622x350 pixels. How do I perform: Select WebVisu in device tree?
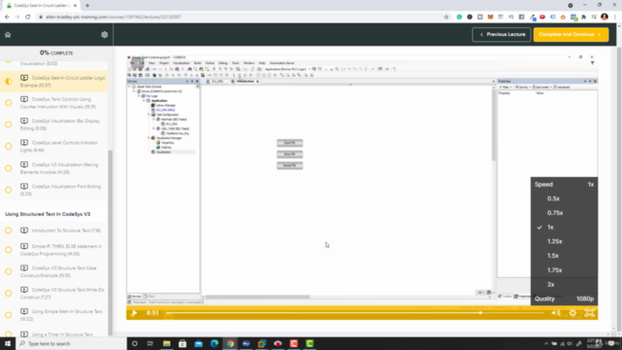click(x=166, y=147)
